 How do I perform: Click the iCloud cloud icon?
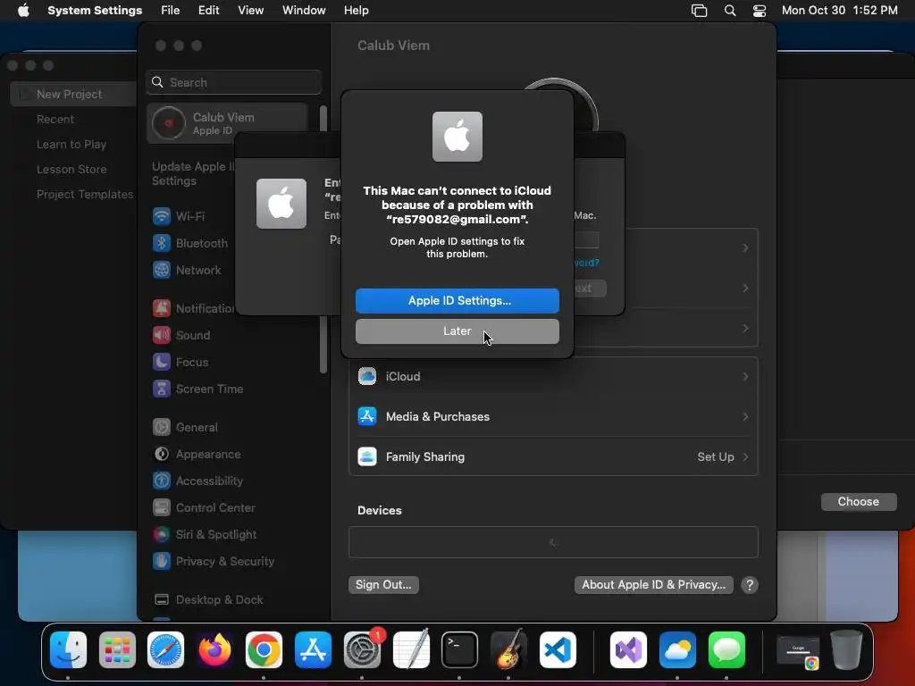(x=367, y=376)
